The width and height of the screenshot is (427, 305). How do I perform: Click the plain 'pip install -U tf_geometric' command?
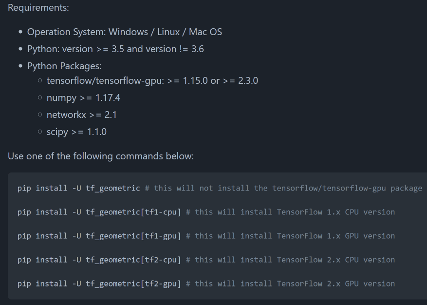click(78, 188)
